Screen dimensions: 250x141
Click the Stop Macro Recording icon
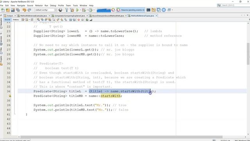coord(82,20)
